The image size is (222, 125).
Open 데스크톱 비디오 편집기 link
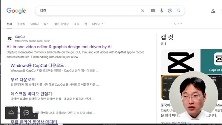click(31, 94)
